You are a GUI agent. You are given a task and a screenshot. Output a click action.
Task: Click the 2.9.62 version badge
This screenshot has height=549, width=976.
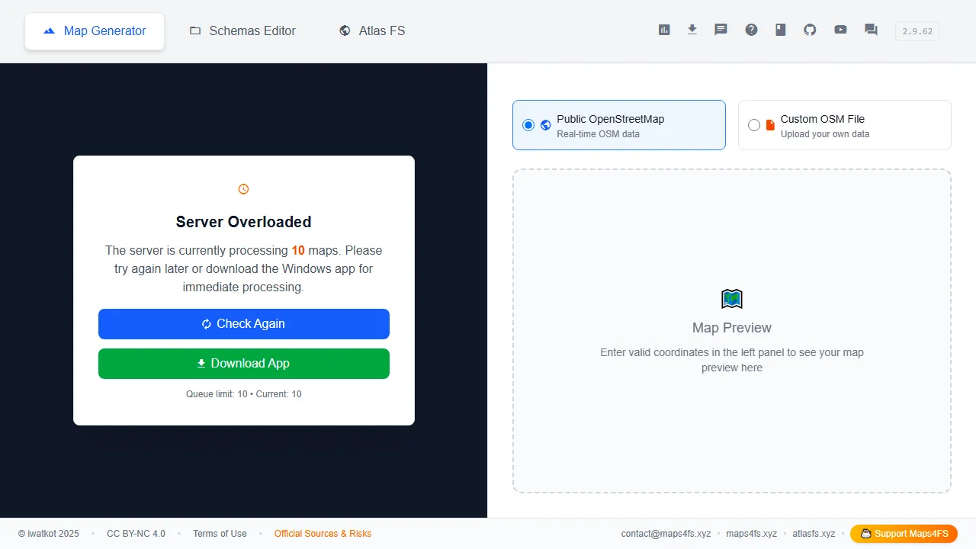coord(917,31)
